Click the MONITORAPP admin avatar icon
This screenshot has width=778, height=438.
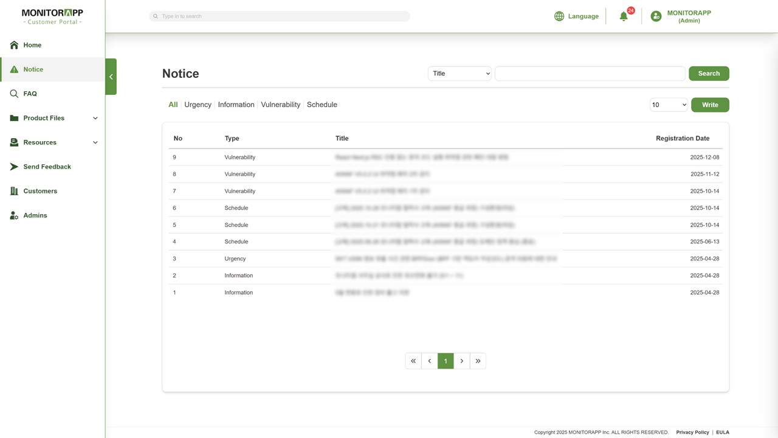(x=656, y=16)
